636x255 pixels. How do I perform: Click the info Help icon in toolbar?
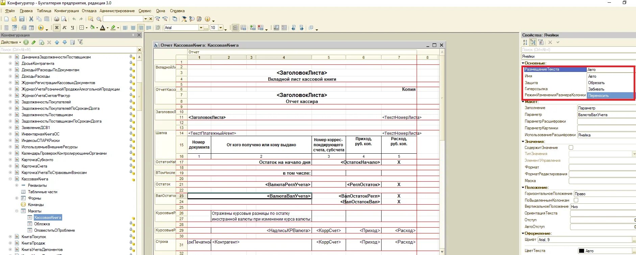coord(207,19)
